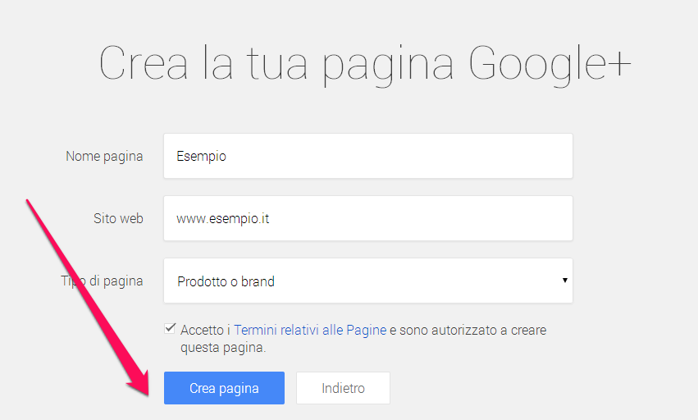Screen dimensions: 698x420
Task: Click the www.esempio.it text in the field
Action: pyautogui.click(x=223, y=218)
